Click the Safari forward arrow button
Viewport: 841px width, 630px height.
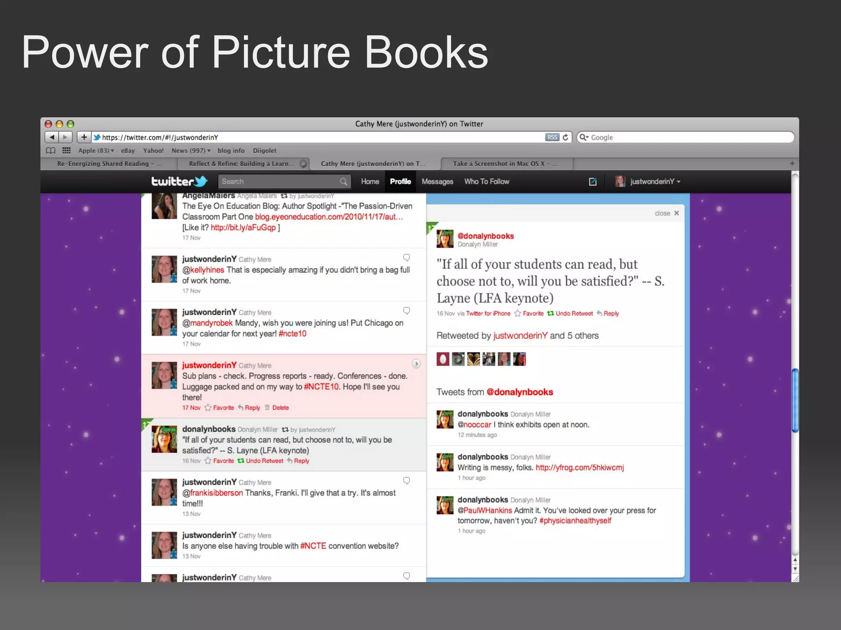[66, 137]
